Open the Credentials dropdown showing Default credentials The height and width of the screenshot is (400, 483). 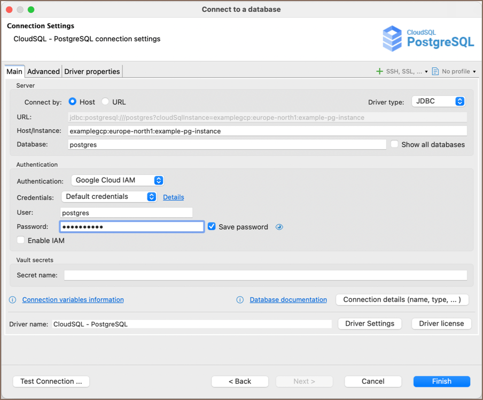[x=151, y=197]
